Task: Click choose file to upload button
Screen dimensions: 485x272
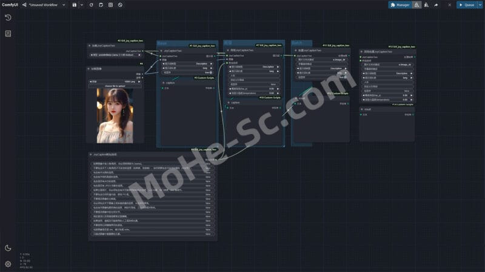Action: tap(115, 86)
